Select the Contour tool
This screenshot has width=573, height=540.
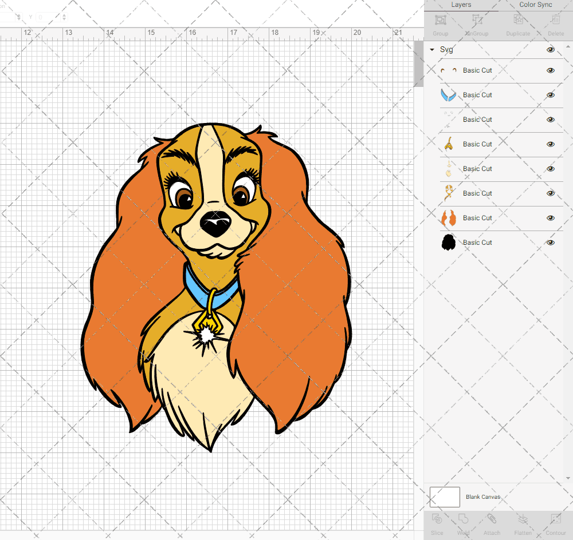point(555,519)
